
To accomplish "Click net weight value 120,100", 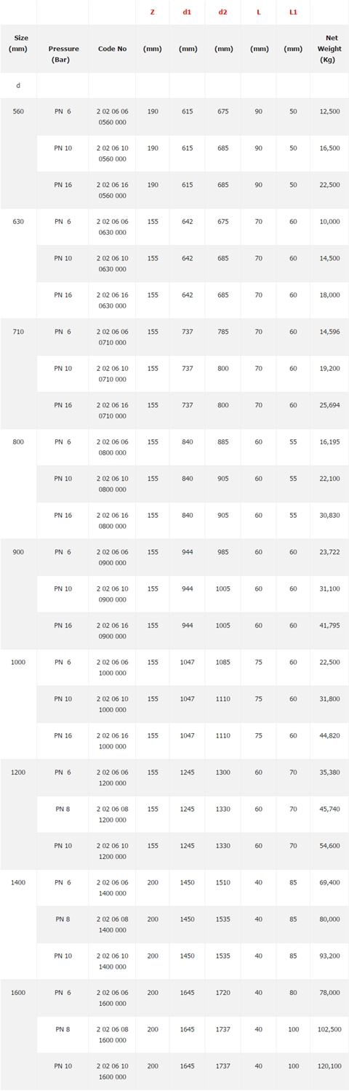I will (329, 1066).
